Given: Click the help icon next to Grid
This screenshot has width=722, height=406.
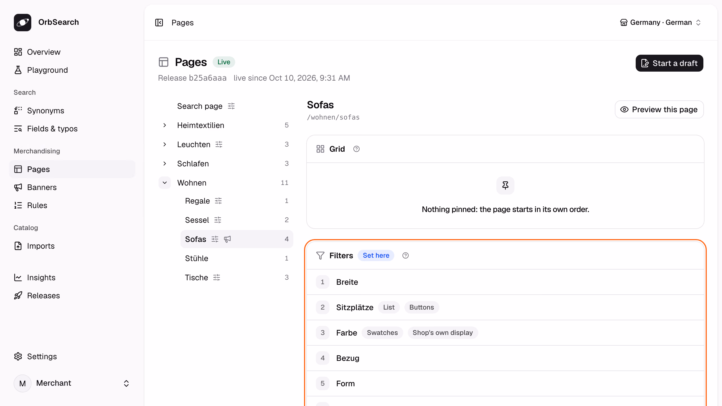Looking at the screenshot, I should 356,149.
